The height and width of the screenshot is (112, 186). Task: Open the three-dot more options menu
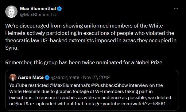pyautogui.click(x=176, y=9)
